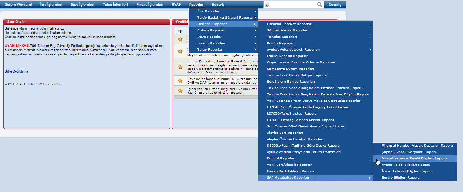Open Organizasyon Bazında Ödeme Raporları
Screen dimensions: 463x192
tap(315, 62)
